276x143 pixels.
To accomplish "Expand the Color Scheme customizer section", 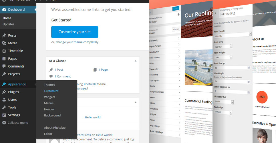I will [x=164, y=57].
